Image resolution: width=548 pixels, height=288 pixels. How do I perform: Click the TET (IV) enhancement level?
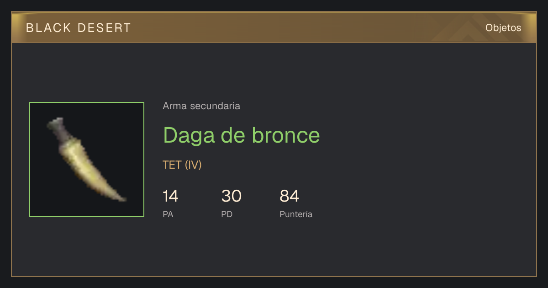pyautogui.click(x=182, y=165)
